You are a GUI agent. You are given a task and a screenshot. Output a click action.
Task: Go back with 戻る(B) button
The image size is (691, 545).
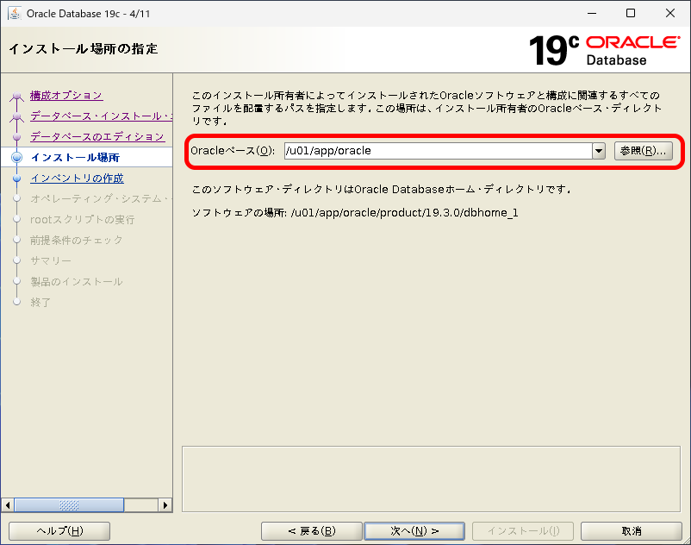(x=312, y=531)
